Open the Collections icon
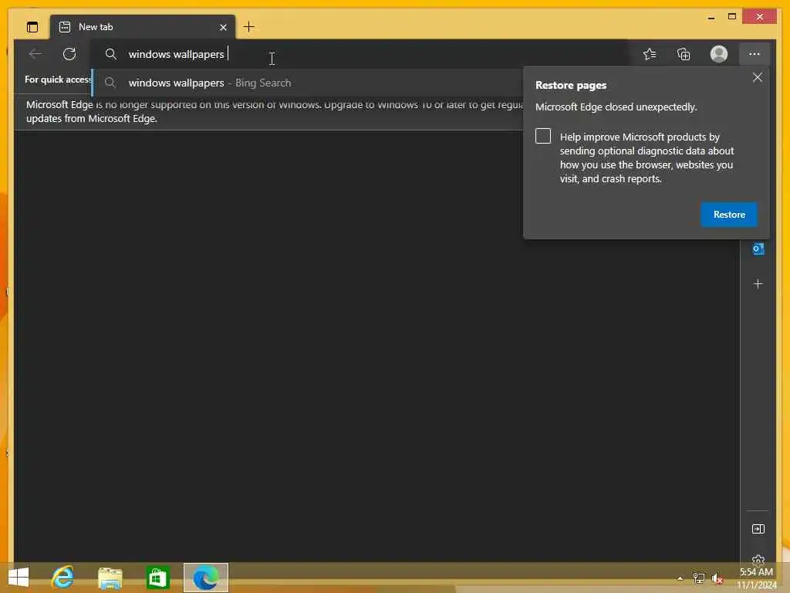 (684, 54)
